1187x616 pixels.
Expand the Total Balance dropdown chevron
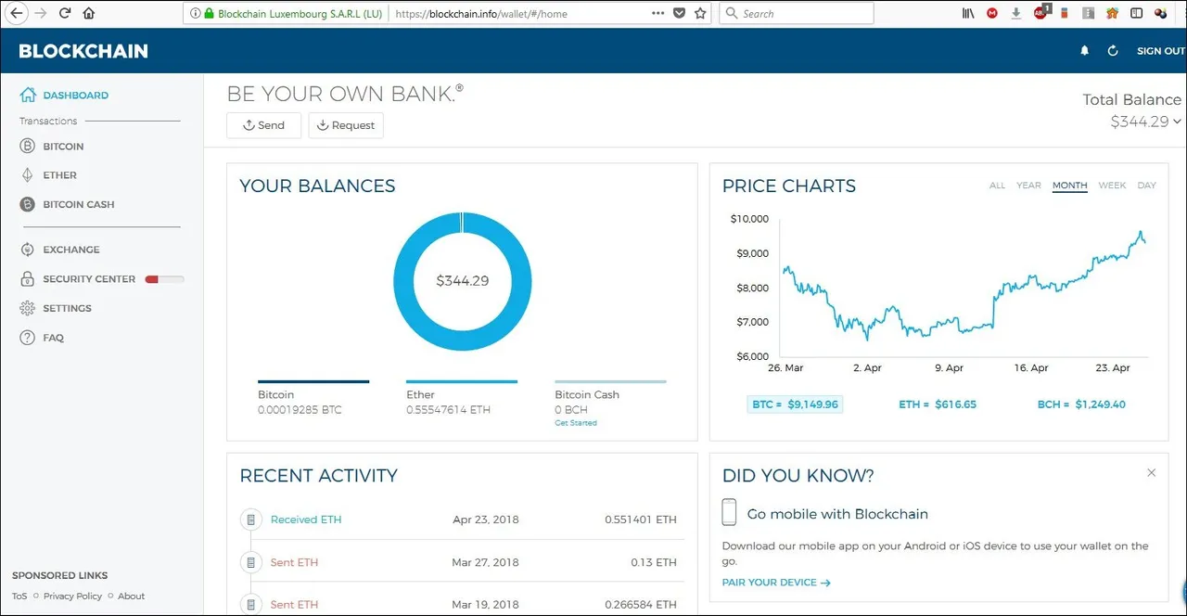[x=1177, y=122]
